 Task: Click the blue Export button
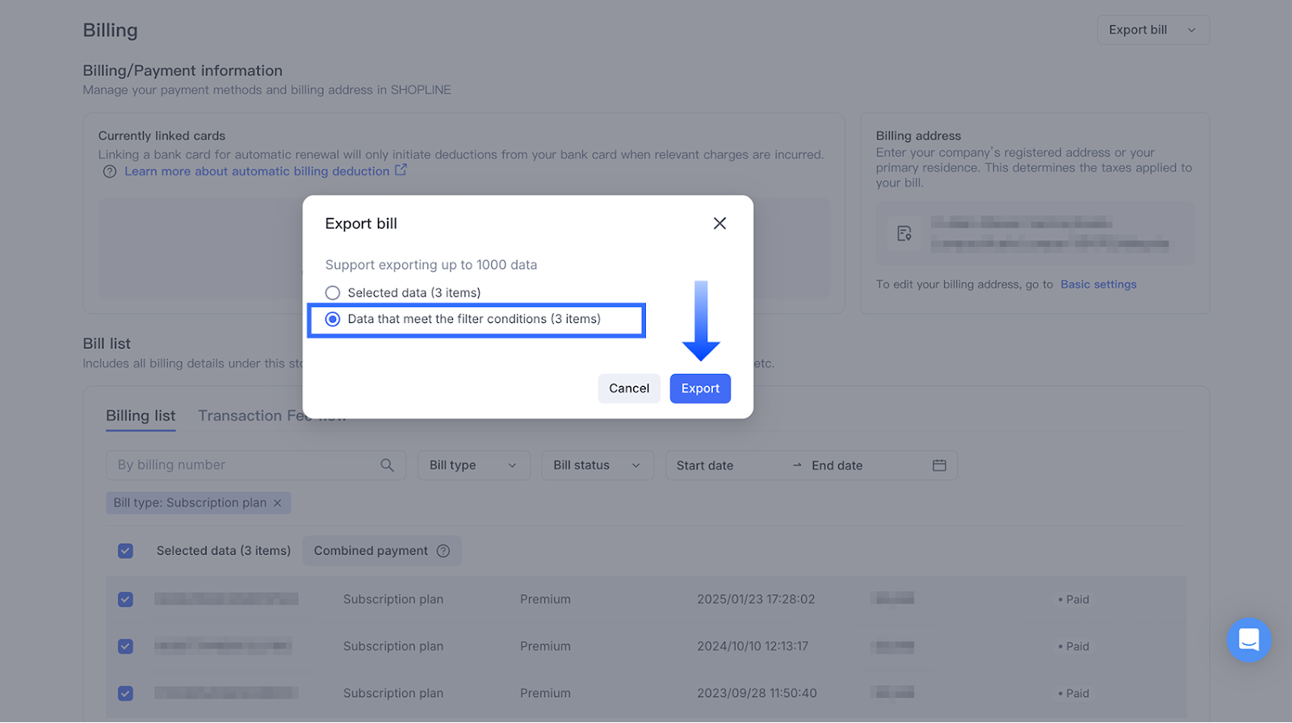pyautogui.click(x=700, y=389)
